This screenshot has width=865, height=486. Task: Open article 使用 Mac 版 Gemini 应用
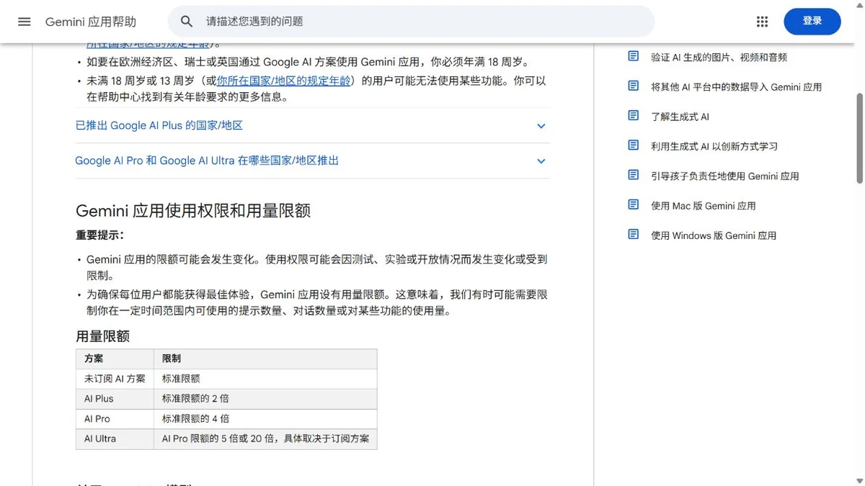coord(703,205)
